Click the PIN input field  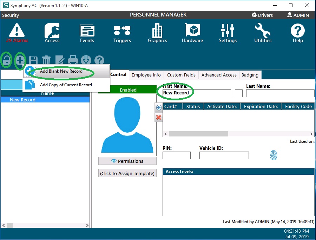click(x=177, y=155)
